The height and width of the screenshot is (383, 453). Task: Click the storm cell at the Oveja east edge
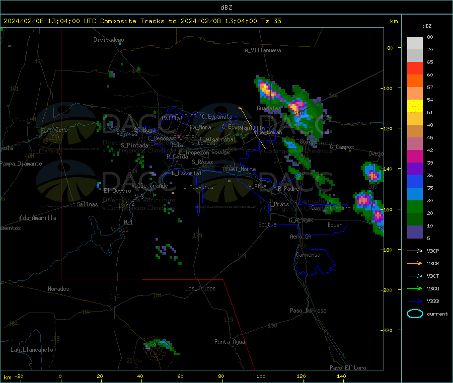(x=372, y=173)
